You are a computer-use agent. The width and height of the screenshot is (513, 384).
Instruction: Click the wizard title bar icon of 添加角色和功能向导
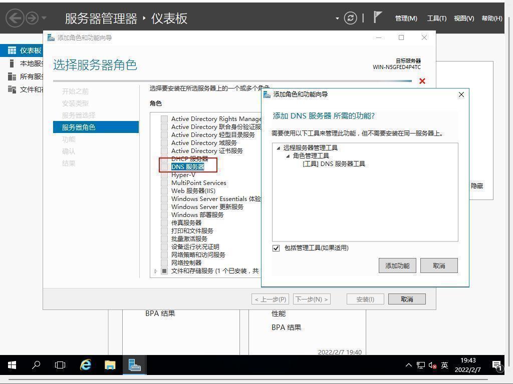(51, 38)
